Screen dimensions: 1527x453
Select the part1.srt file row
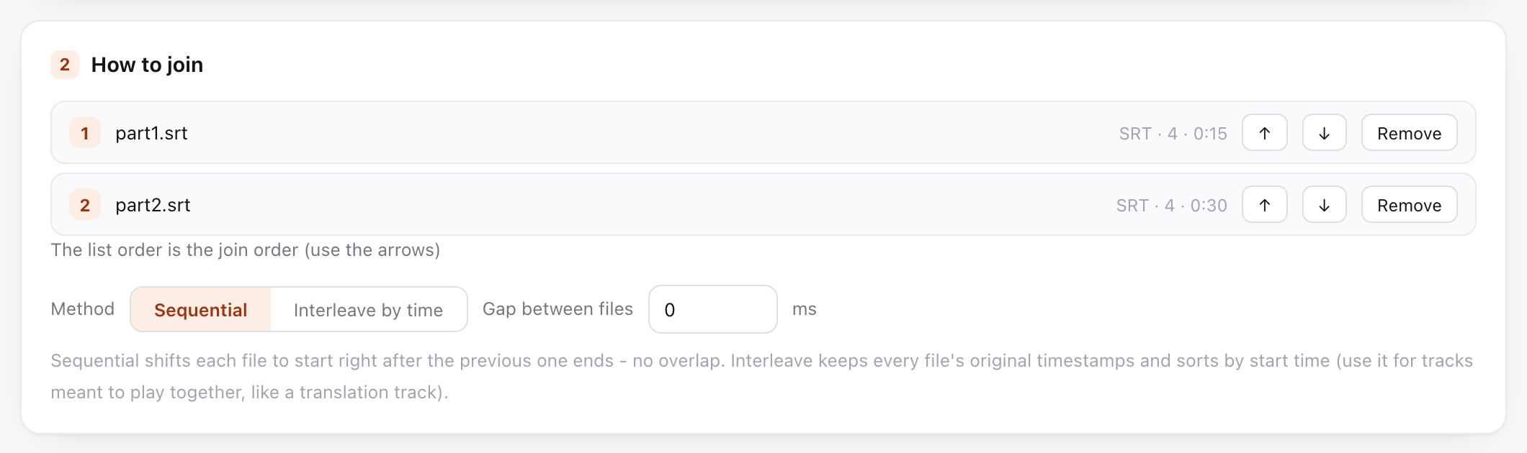click(763, 132)
